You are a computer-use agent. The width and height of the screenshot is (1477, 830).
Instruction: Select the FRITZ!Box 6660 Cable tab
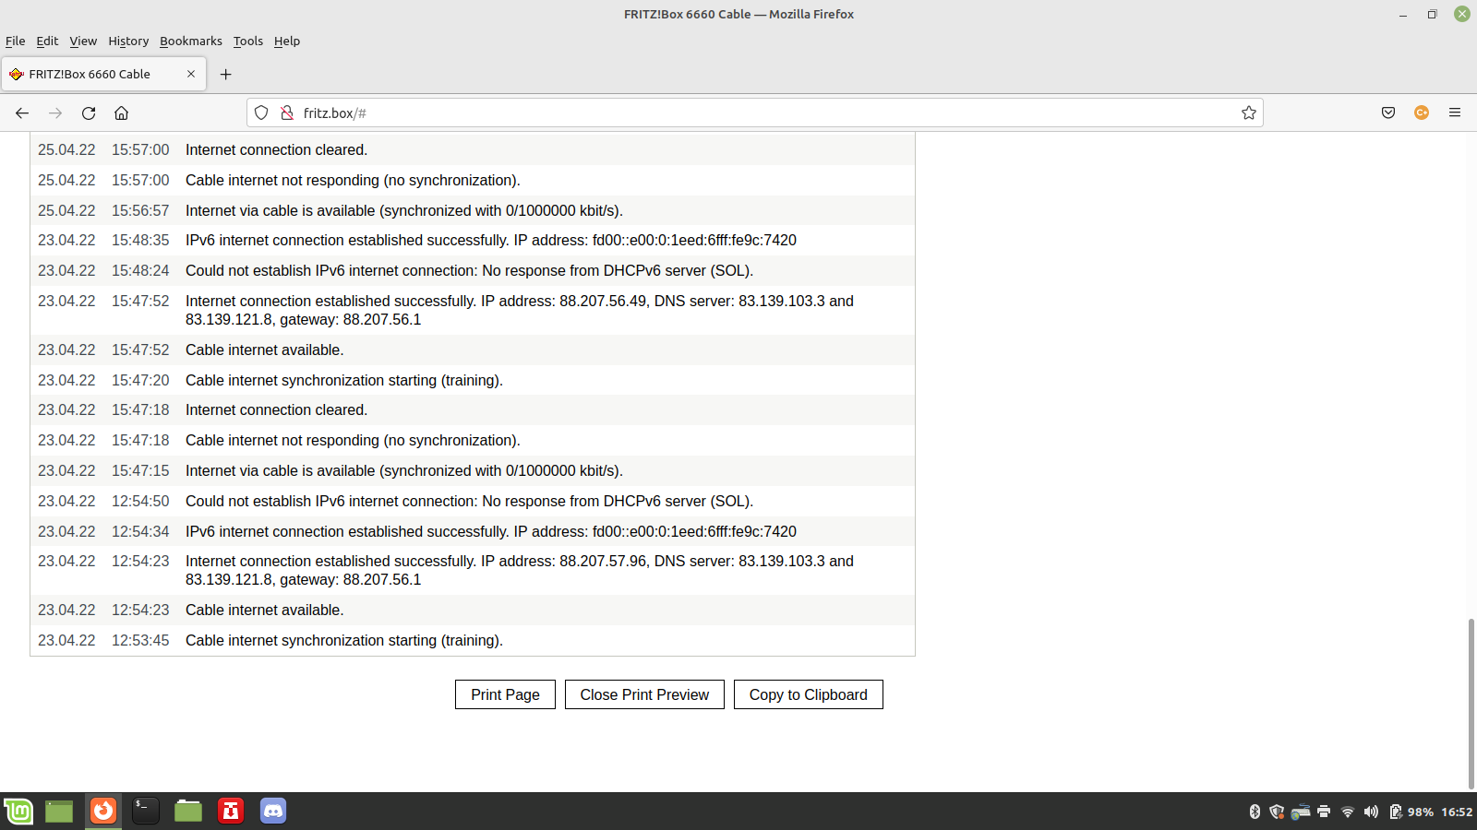coord(103,74)
